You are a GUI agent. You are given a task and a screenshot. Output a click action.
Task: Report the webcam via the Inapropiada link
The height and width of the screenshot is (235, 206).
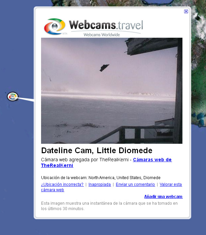[100, 184]
